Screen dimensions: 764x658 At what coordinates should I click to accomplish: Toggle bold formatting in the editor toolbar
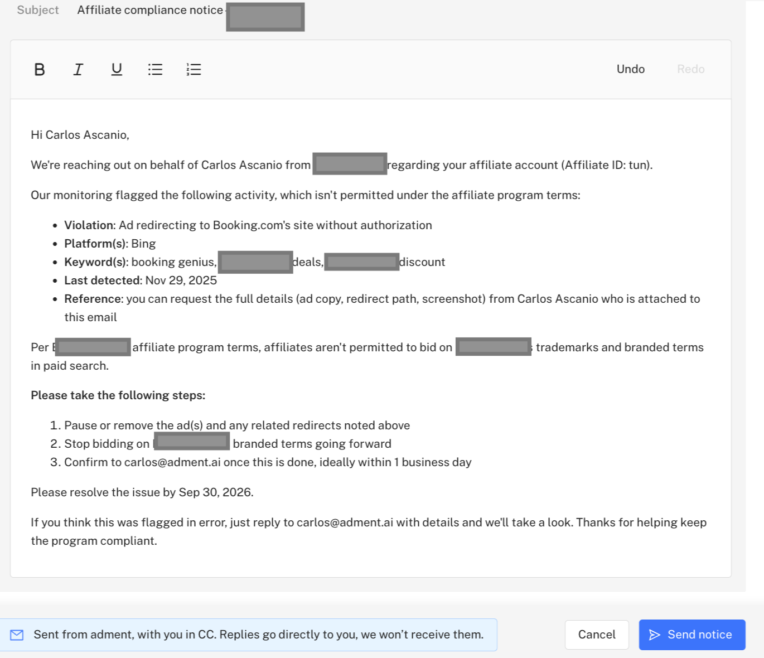coord(40,69)
